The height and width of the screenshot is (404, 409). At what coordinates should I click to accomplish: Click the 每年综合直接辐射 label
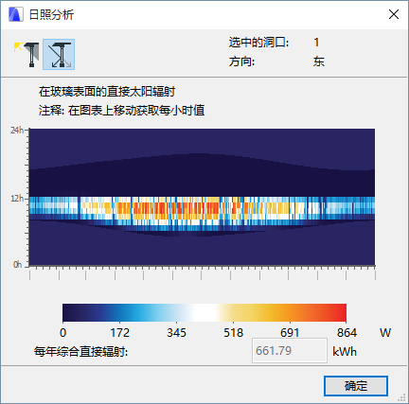[x=80, y=351]
